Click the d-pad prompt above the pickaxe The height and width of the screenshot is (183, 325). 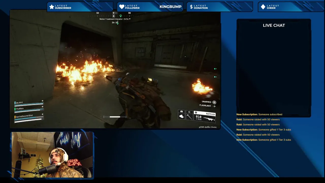tap(189, 112)
